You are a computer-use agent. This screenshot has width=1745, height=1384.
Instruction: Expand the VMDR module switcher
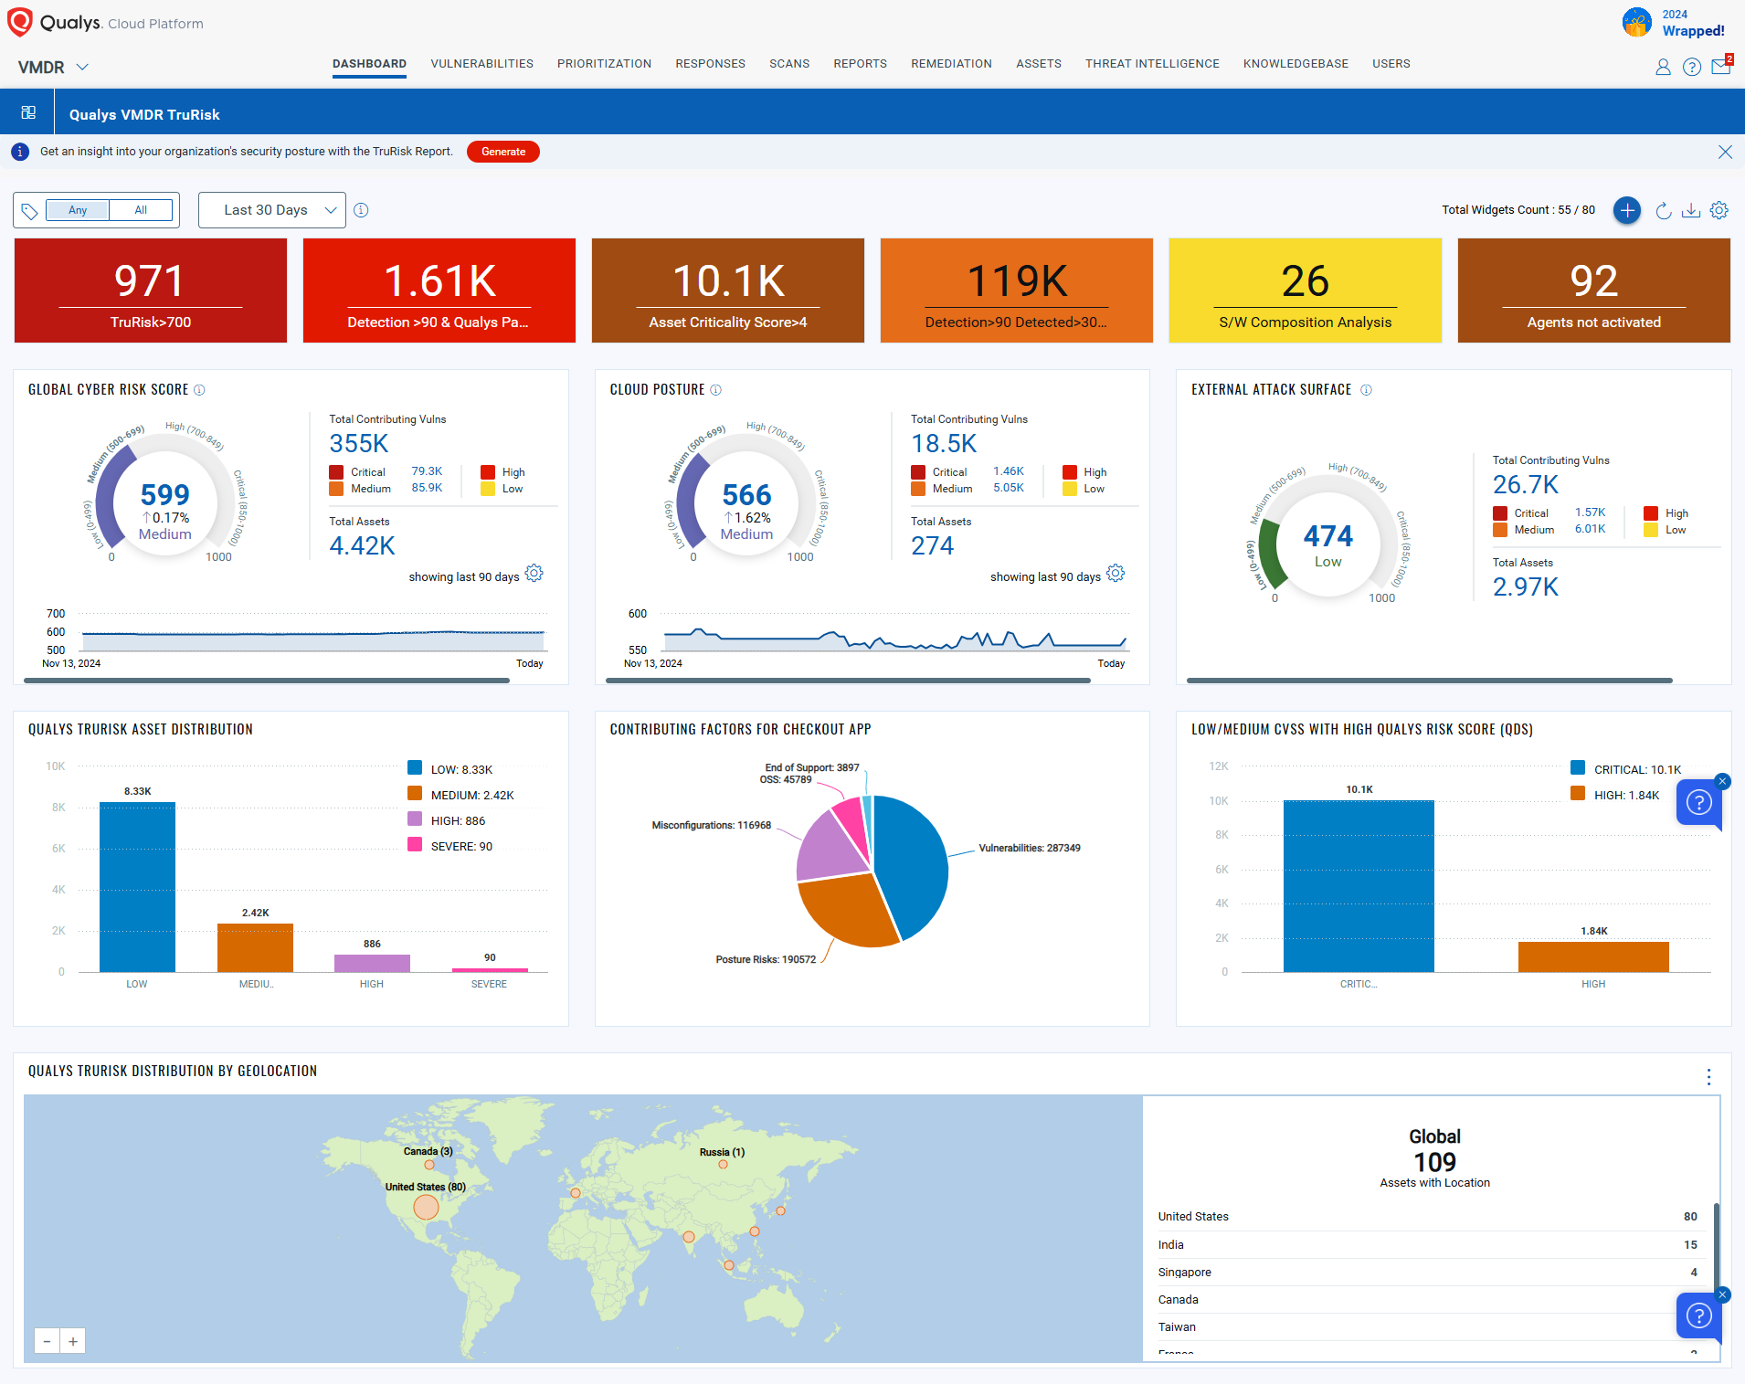[54, 67]
